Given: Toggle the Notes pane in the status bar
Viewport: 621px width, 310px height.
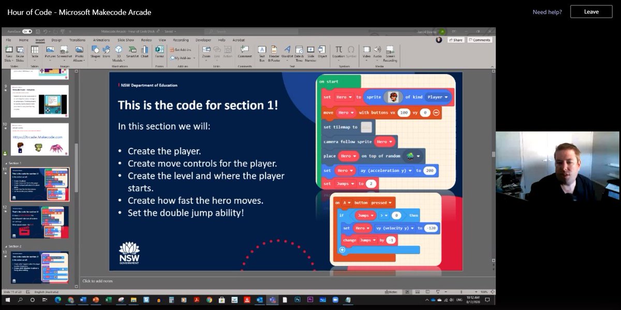Looking at the screenshot, I should [x=392, y=291].
